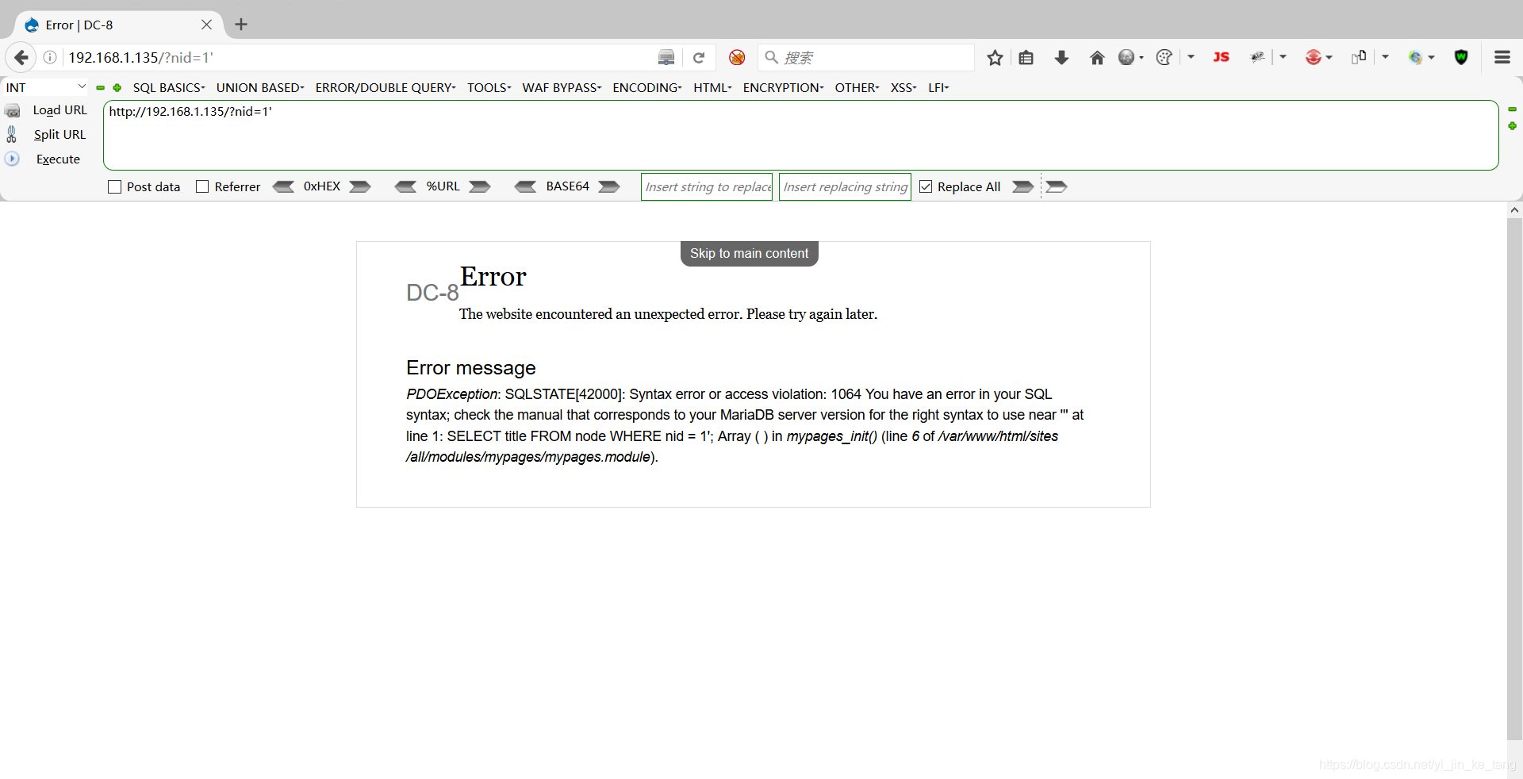Click the Execute play icon
This screenshot has height=779, width=1523.
coord(12,159)
